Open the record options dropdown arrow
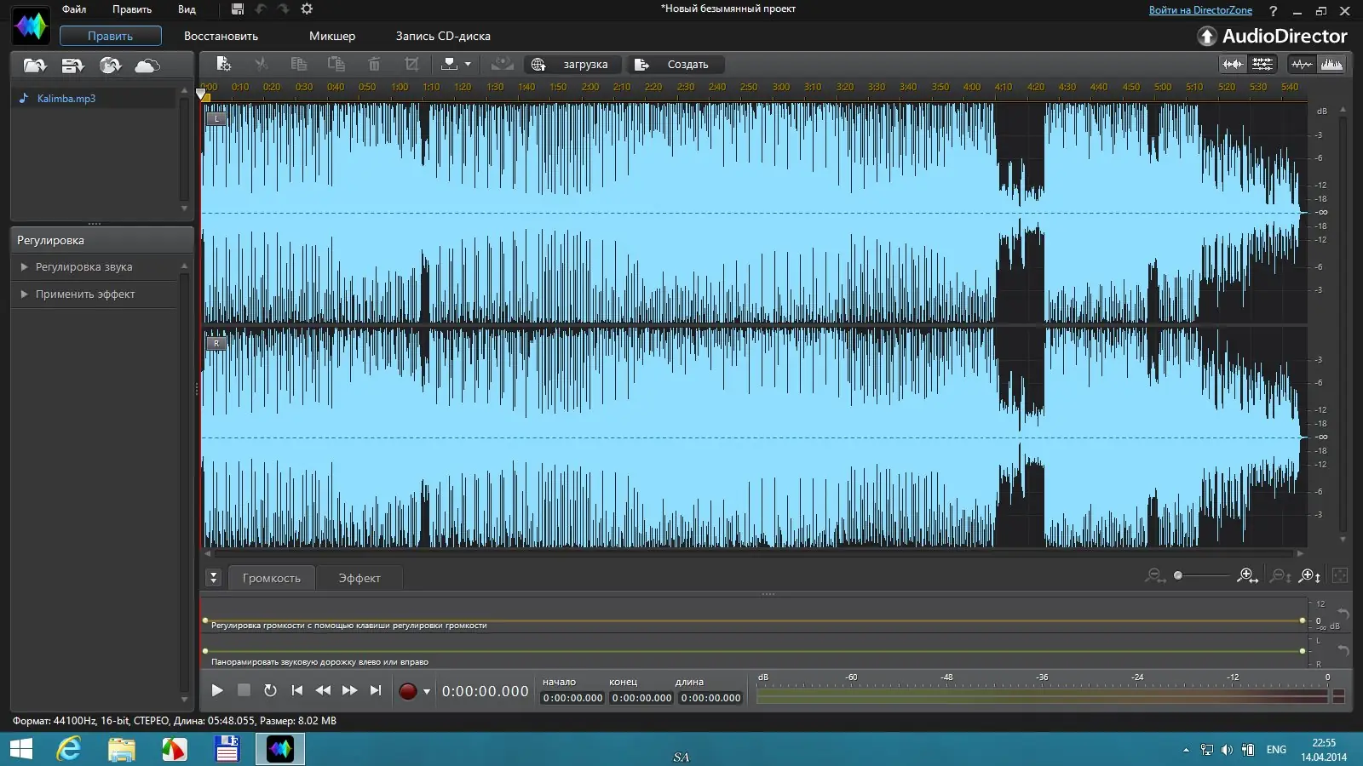Viewport: 1363px width, 766px height. [427, 691]
